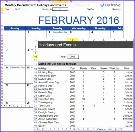Select date 4/15/2016 in Taxes Due row
Image resolution: width=135 pixels, height=132 pixels.
coord(128,106)
